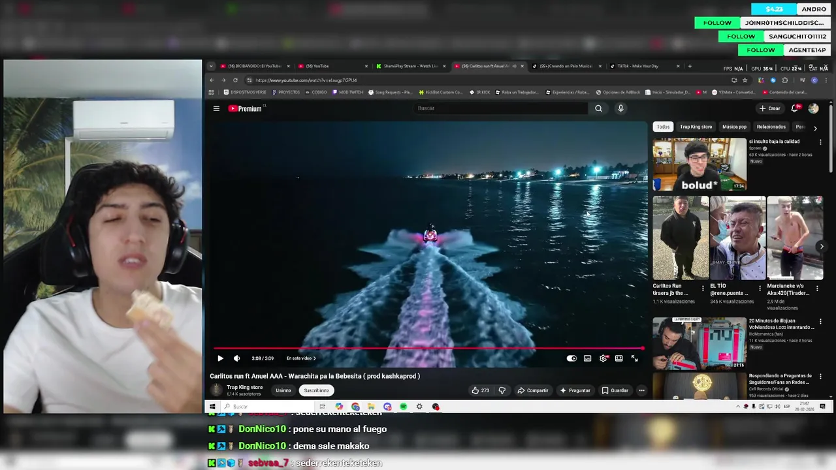Reload the page with the refresh icon
The image size is (836, 470).
(235, 80)
